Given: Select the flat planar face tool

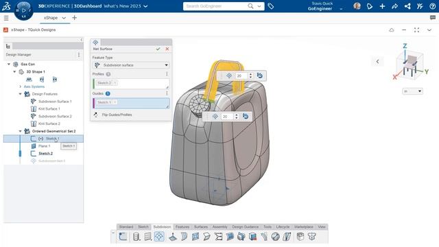Looking at the screenshot, I should pos(206,237).
